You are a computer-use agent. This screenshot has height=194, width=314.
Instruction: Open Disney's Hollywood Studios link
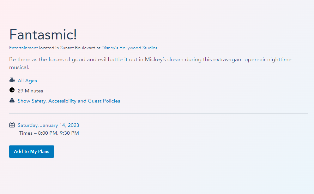pyautogui.click(x=130, y=48)
